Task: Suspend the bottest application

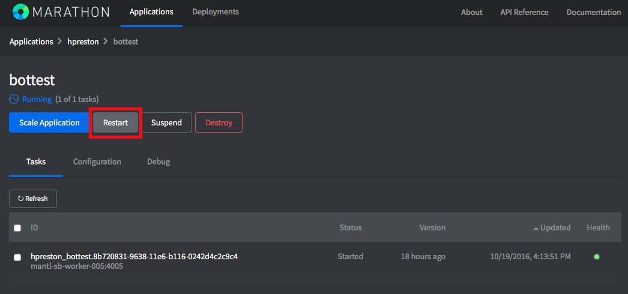Action: pyautogui.click(x=167, y=122)
